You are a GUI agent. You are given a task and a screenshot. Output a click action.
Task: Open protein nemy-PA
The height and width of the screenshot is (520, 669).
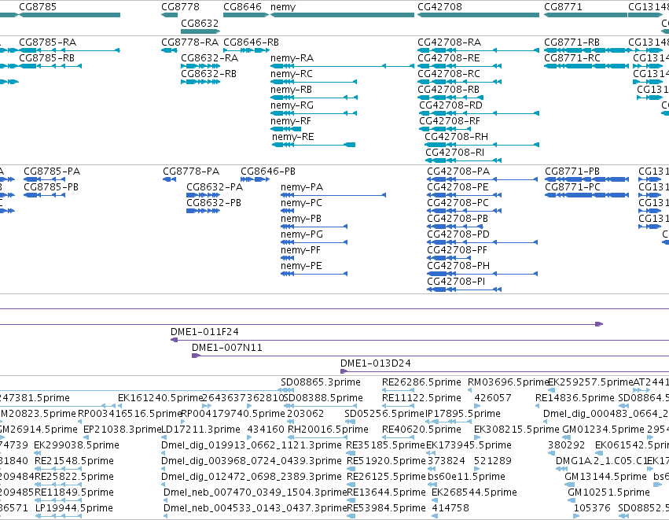tap(333, 195)
